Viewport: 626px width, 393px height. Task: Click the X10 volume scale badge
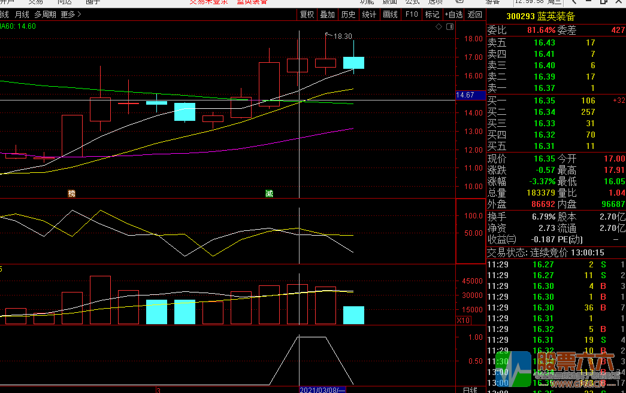point(463,321)
